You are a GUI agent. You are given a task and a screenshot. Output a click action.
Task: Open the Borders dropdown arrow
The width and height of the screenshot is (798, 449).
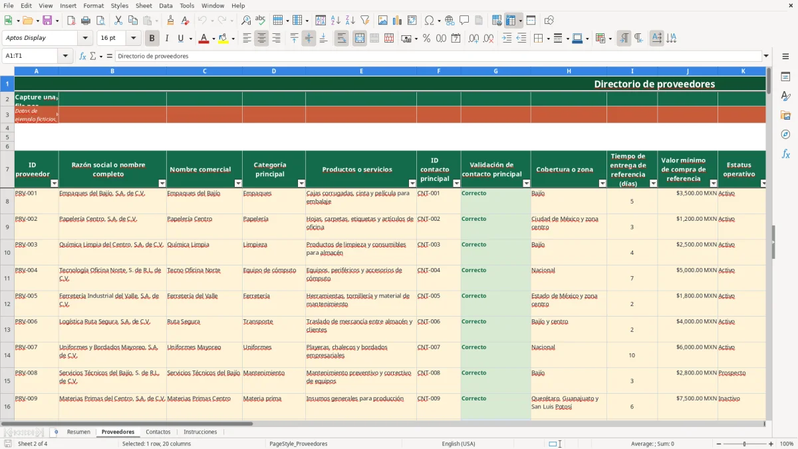pos(547,39)
